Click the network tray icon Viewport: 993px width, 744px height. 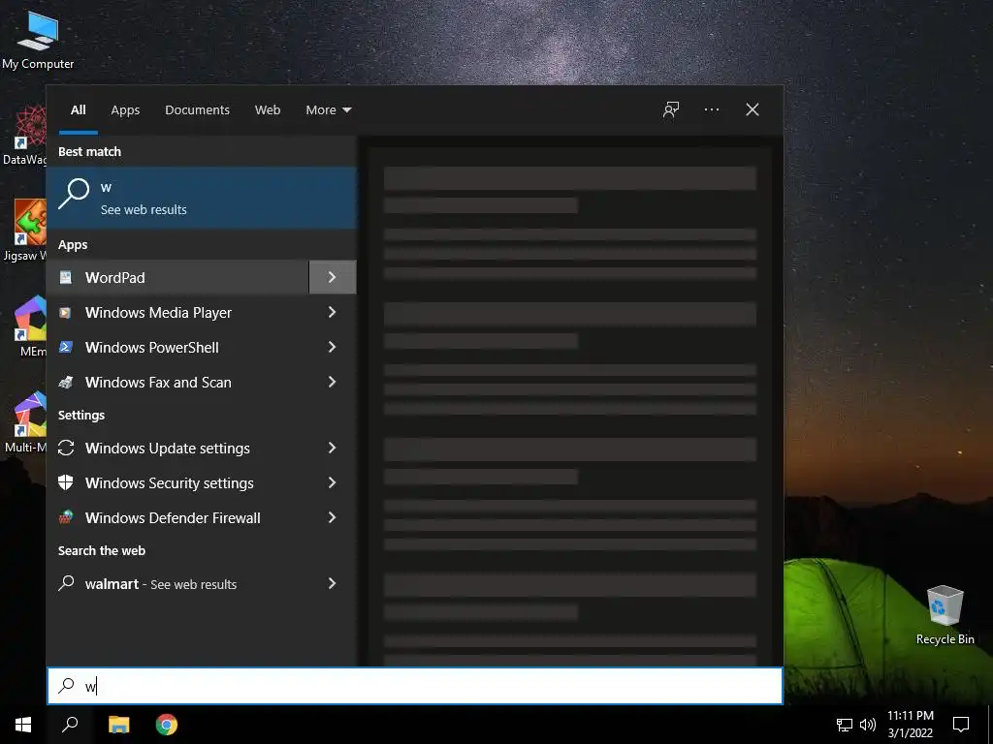[845, 725]
